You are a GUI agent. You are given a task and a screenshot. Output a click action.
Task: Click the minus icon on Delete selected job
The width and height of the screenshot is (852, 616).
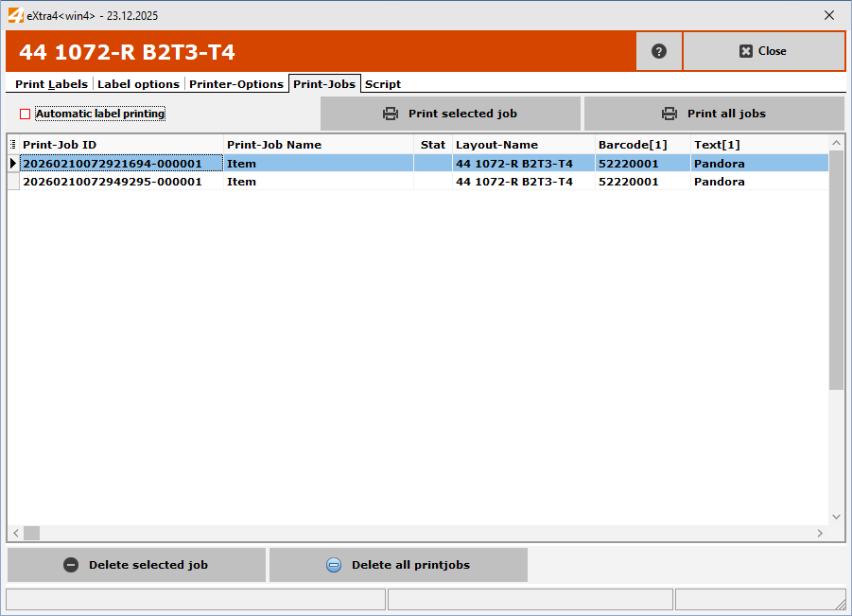point(71,565)
